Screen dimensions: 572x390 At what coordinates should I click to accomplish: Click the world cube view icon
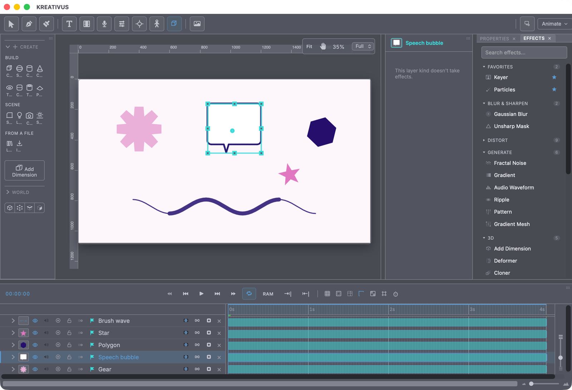tap(10, 208)
